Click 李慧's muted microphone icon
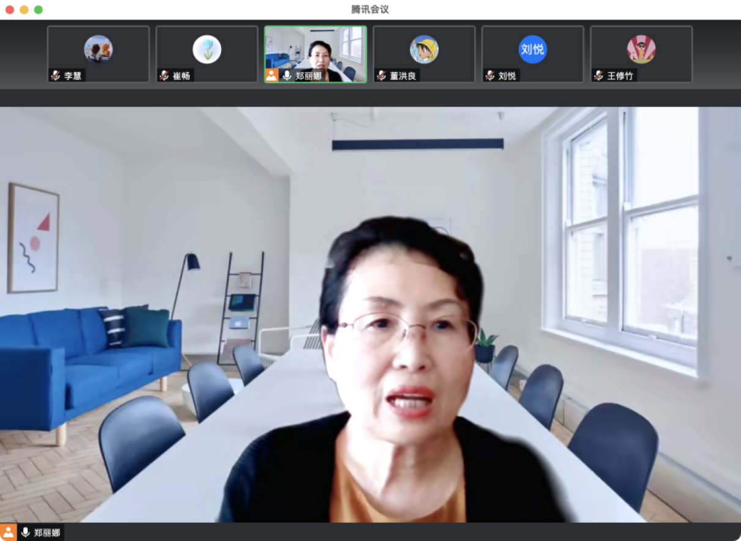 [x=56, y=76]
